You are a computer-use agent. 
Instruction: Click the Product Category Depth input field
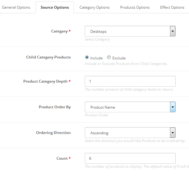(130, 81)
